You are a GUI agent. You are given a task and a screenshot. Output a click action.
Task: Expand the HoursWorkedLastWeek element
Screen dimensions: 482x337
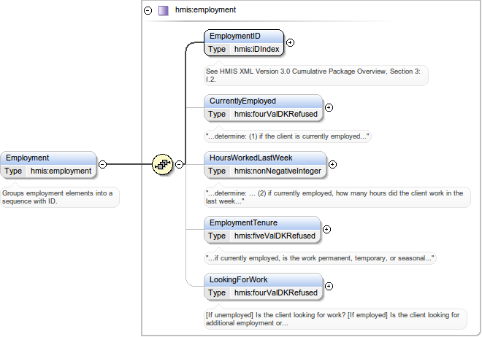(334, 164)
